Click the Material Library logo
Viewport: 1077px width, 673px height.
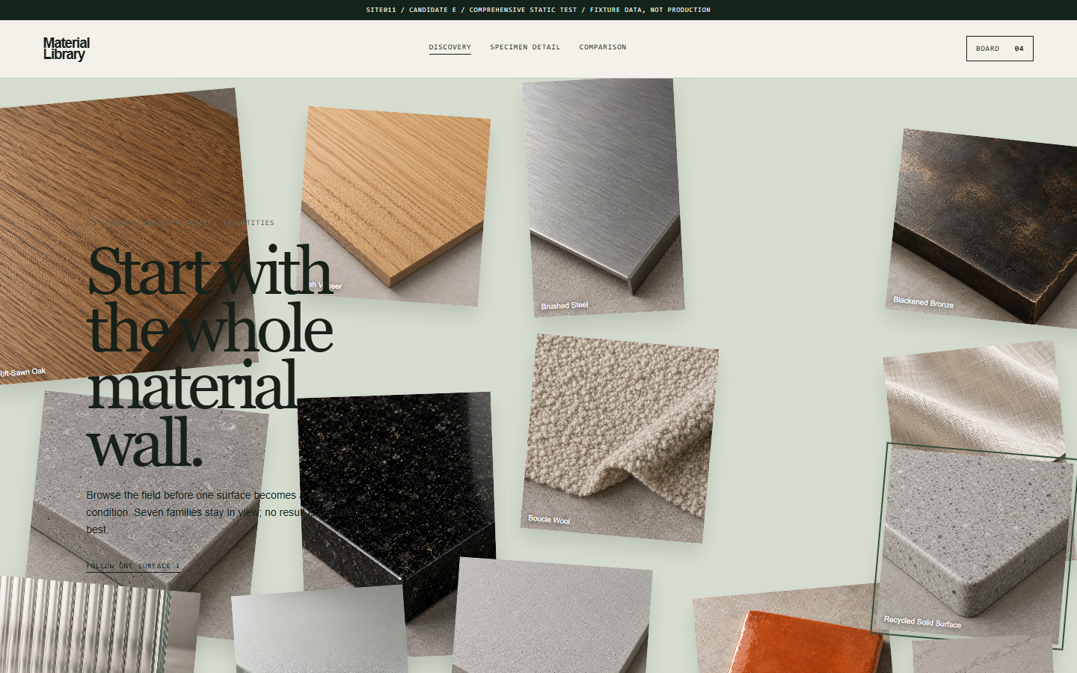click(x=66, y=49)
